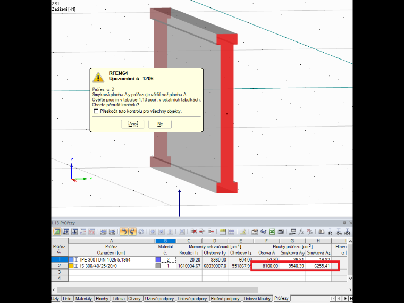The image size is (404, 303).
Task: Select row header 4 in the table
Action: (x=60, y=278)
